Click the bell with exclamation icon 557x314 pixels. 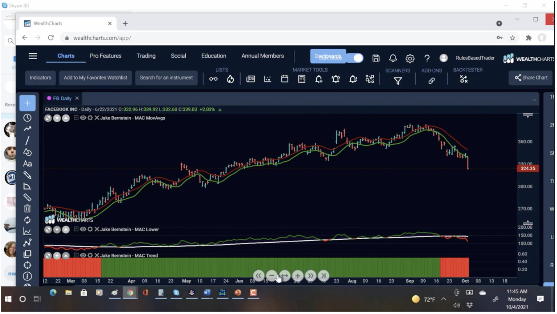353,79
